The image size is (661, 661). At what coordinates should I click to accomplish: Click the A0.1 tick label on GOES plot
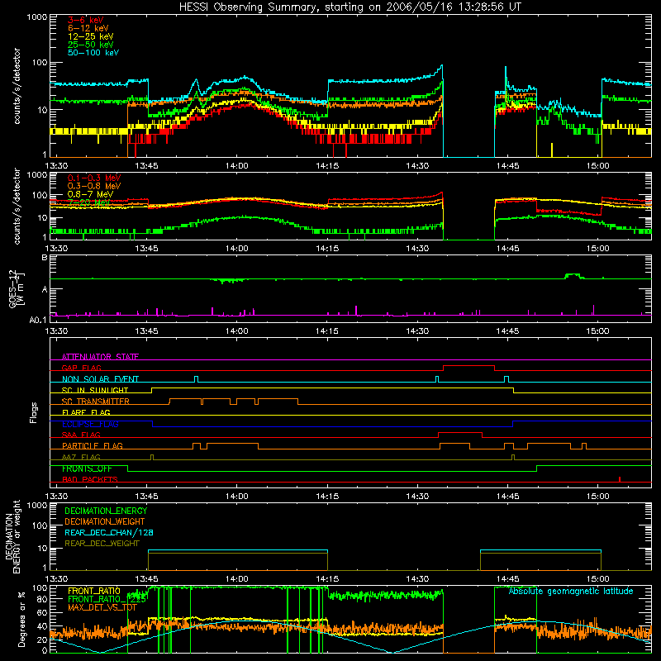[x=38, y=320]
